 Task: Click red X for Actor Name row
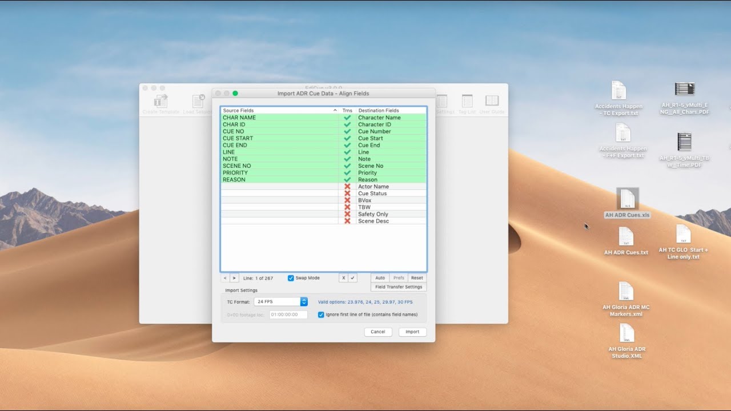click(x=347, y=187)
